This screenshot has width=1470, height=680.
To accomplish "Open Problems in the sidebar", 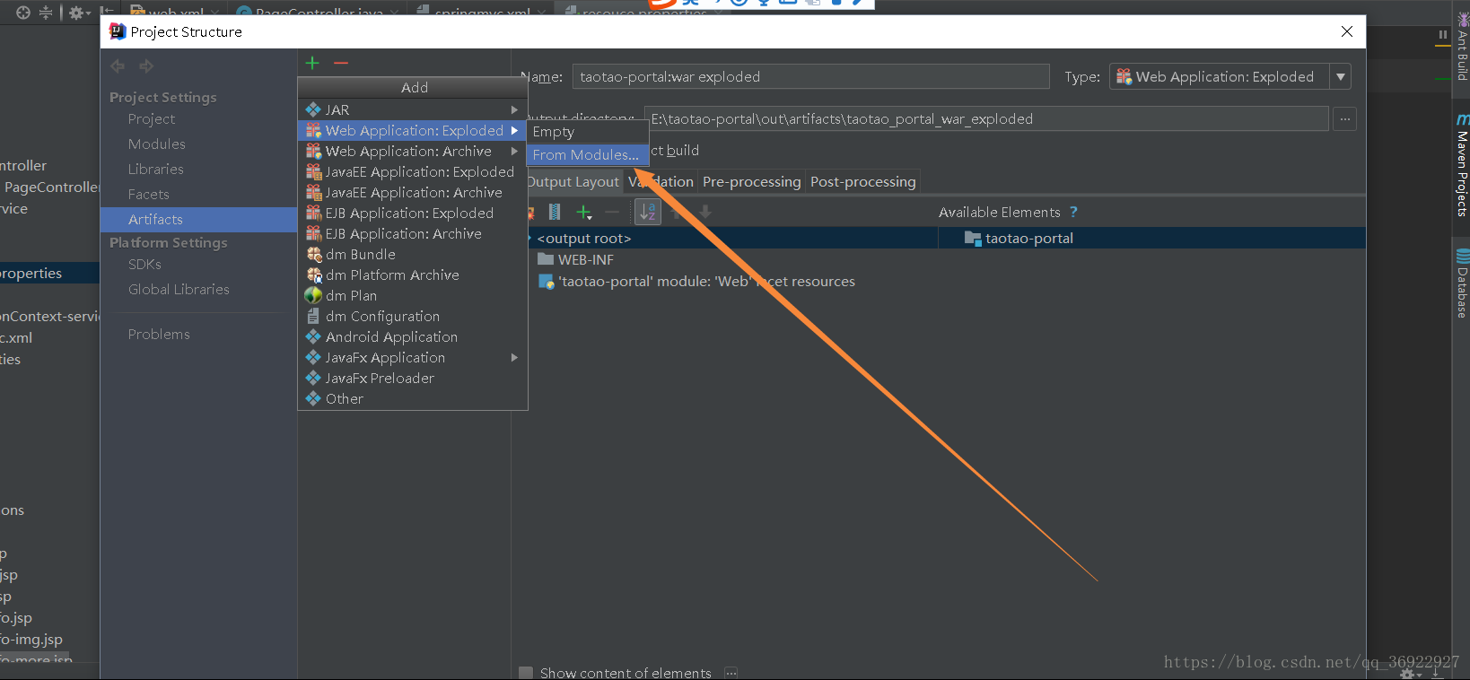I will 159,334.
